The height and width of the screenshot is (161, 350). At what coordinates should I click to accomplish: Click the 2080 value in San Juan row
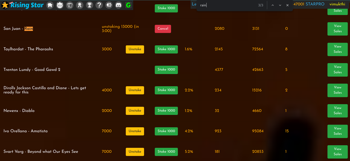click(220, 29)
